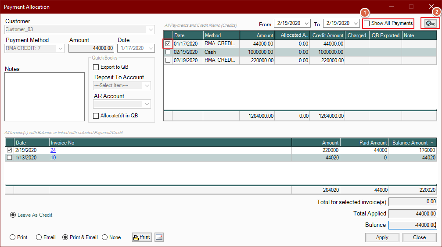The image size is (442, 247).
Task: Close the Payment Allocation window
Action: coord(431,7)
